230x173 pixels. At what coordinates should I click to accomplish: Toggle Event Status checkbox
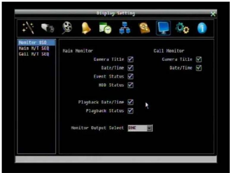coord(130,77)
